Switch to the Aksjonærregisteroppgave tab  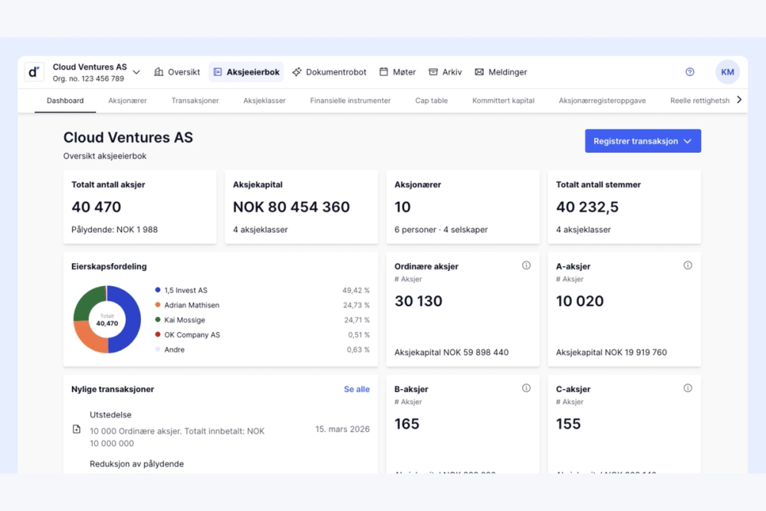pyautogui.click(x=603, y=101)
